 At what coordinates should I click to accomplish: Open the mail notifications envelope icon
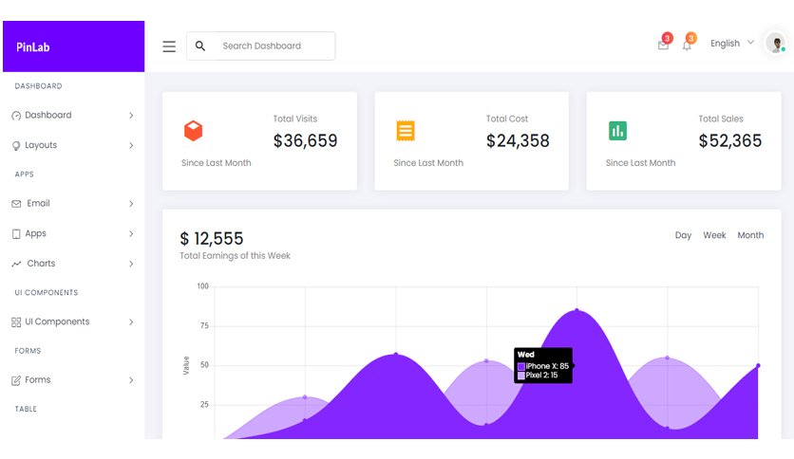tap(663, 45)
